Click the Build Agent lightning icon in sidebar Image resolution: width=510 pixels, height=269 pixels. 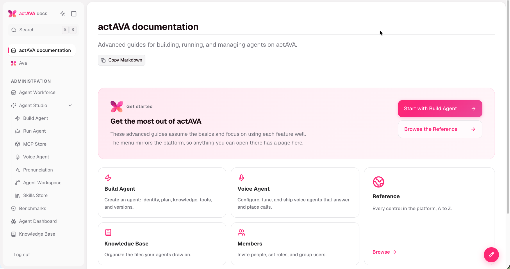pyautogui.click(x=18, y=118)
